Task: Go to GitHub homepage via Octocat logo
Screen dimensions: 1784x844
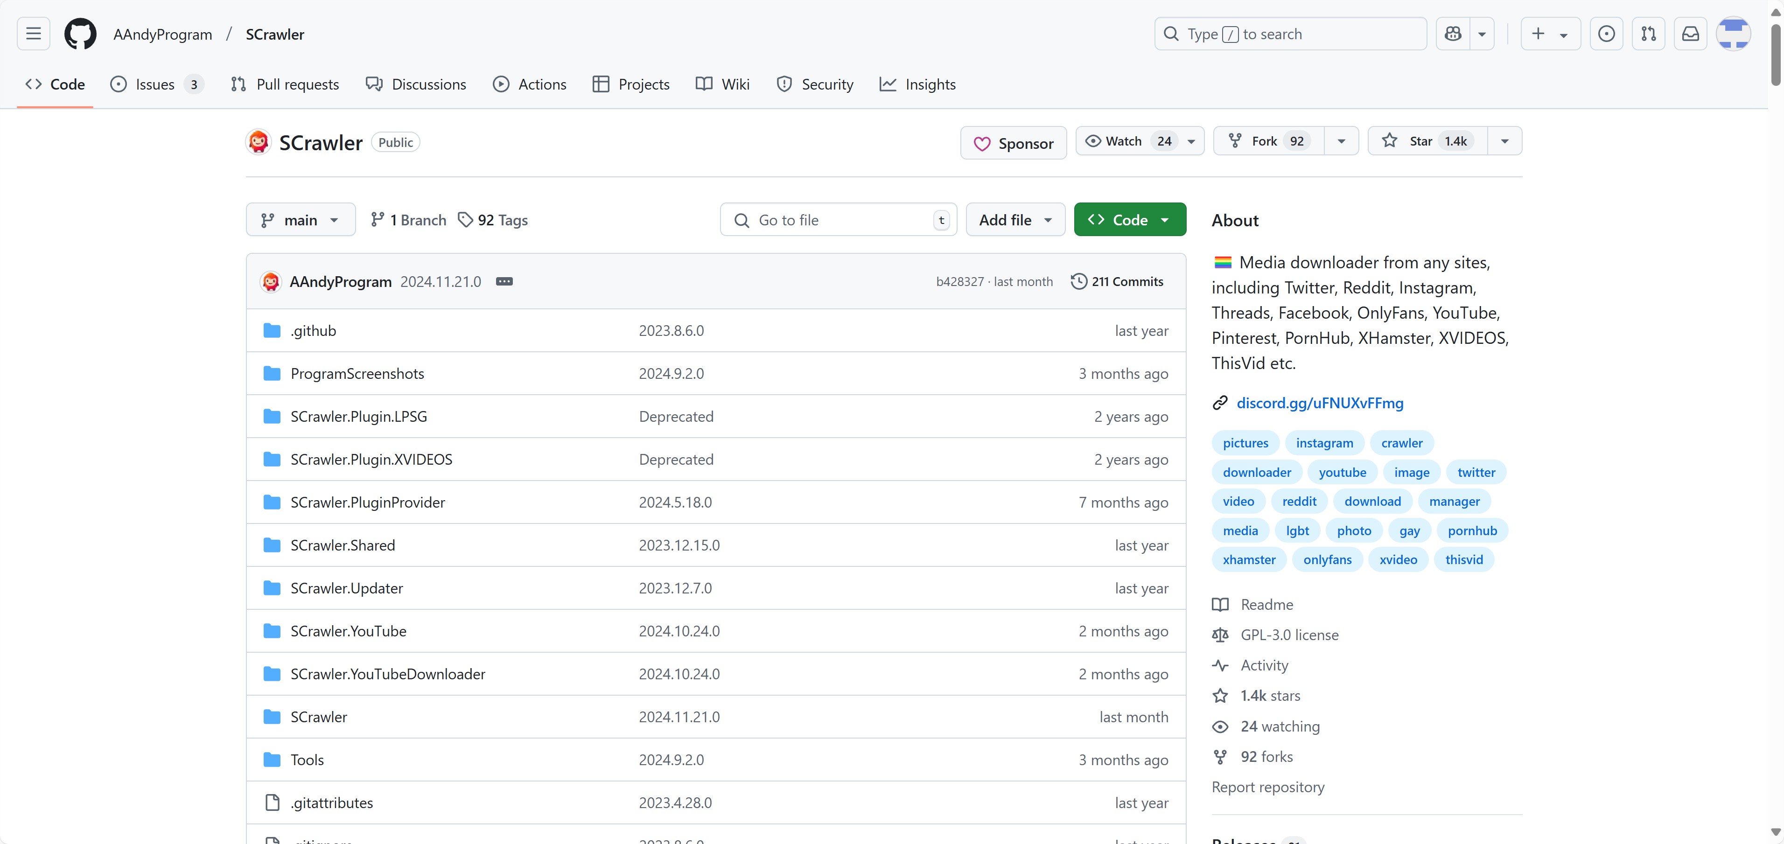Action: [80, 34]
